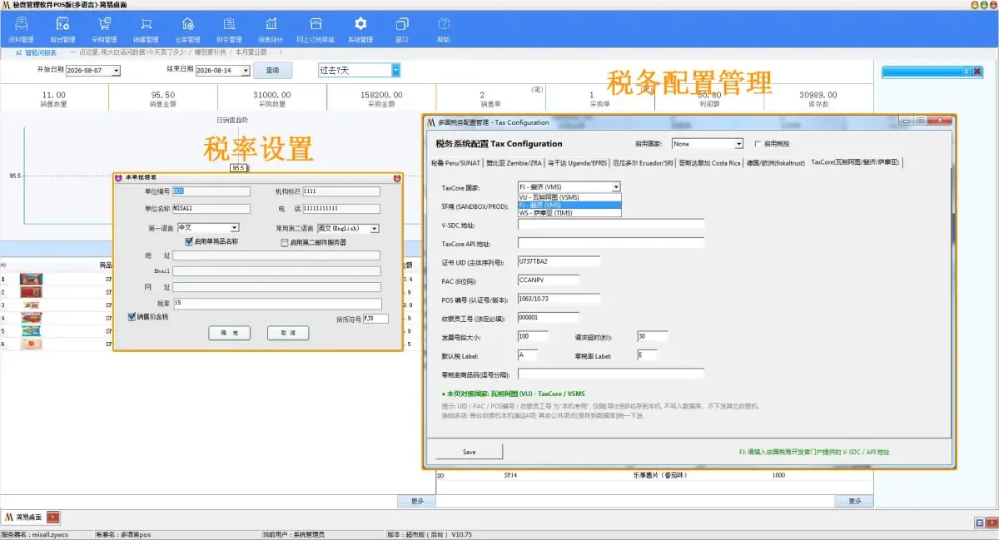Click PAC field showing CCANPV
Viewport: 999px width, 540px height.
548,280
